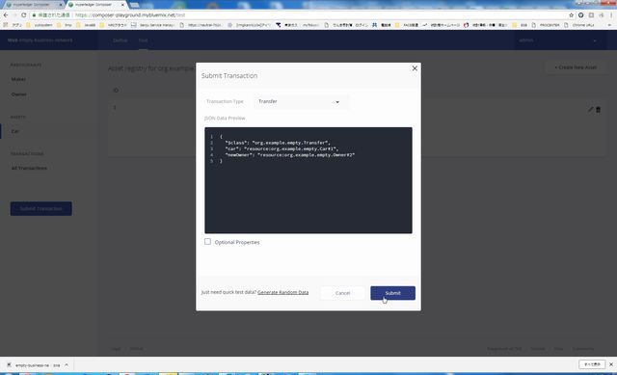
Task: Click the sidebar Submit Transaction button
Action: (40, 208)
